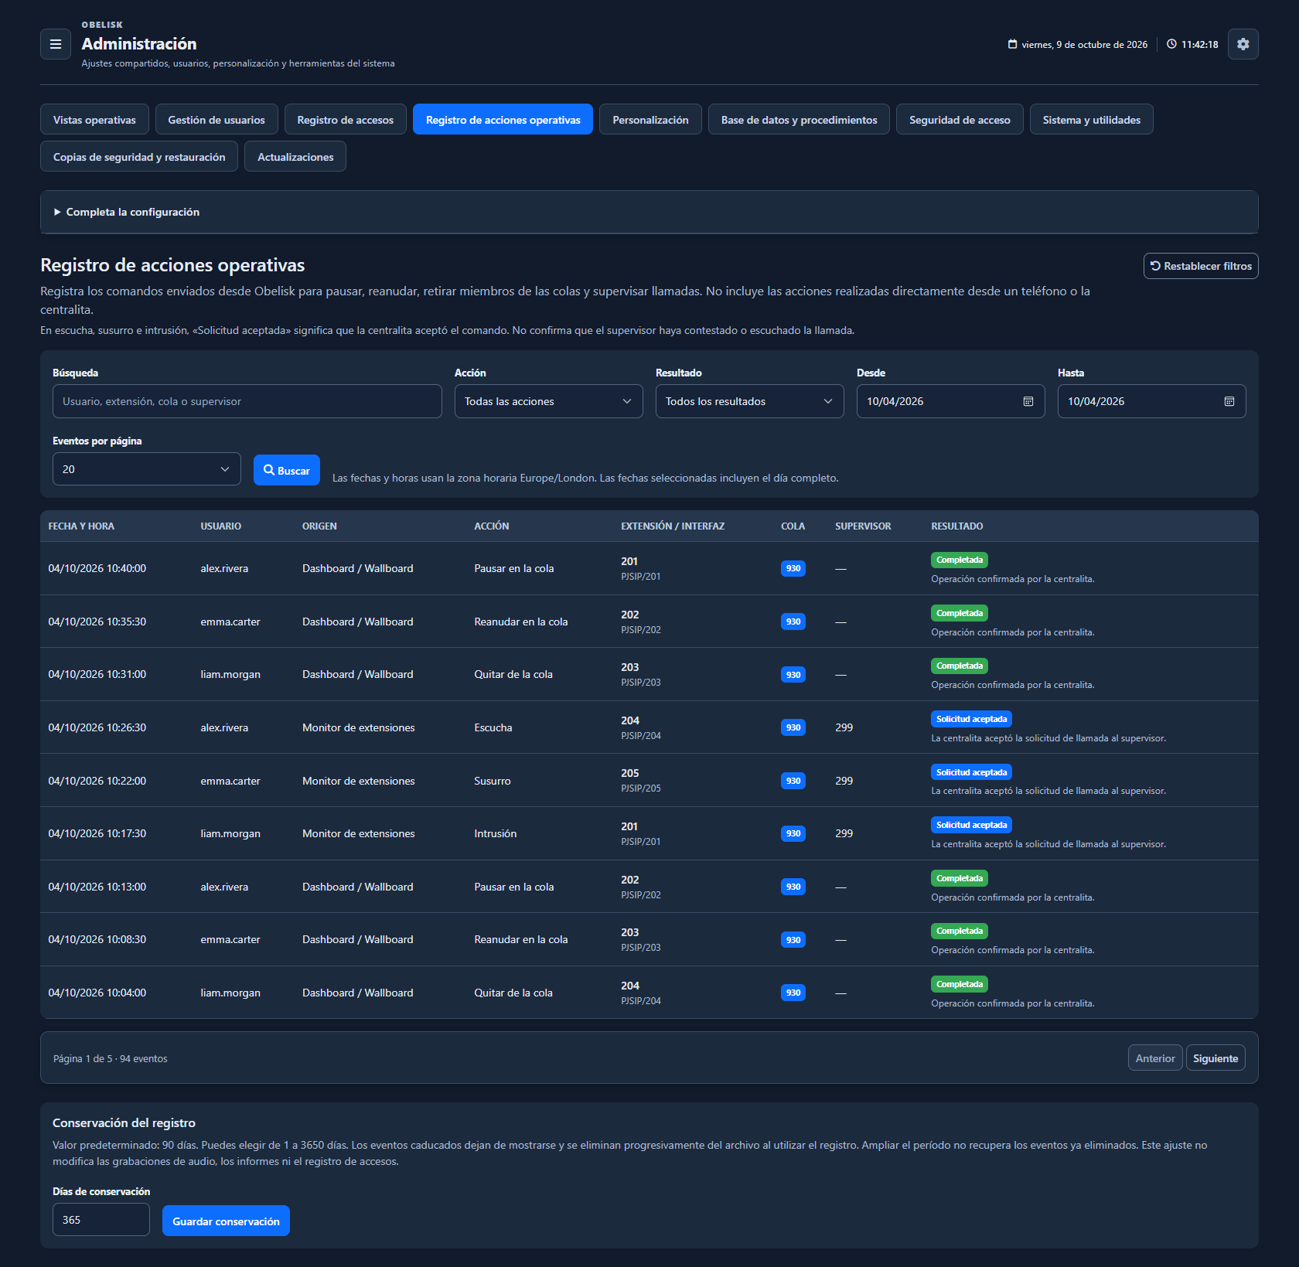Open the Seguridad de acceso tab

coord(960,120)
